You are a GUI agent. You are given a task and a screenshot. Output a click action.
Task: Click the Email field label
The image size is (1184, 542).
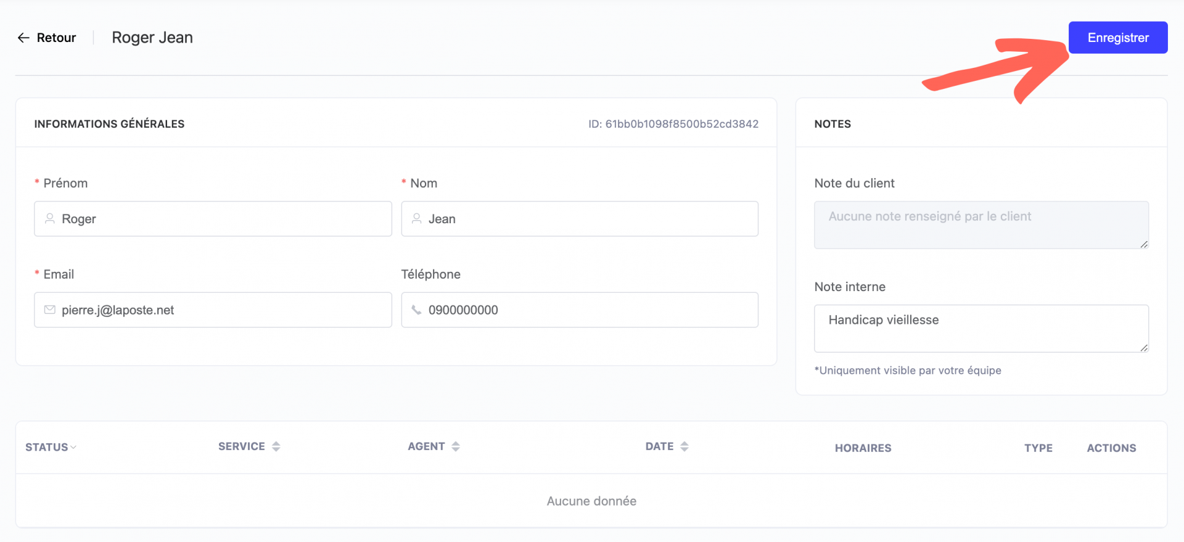click(x=59, y=274)
